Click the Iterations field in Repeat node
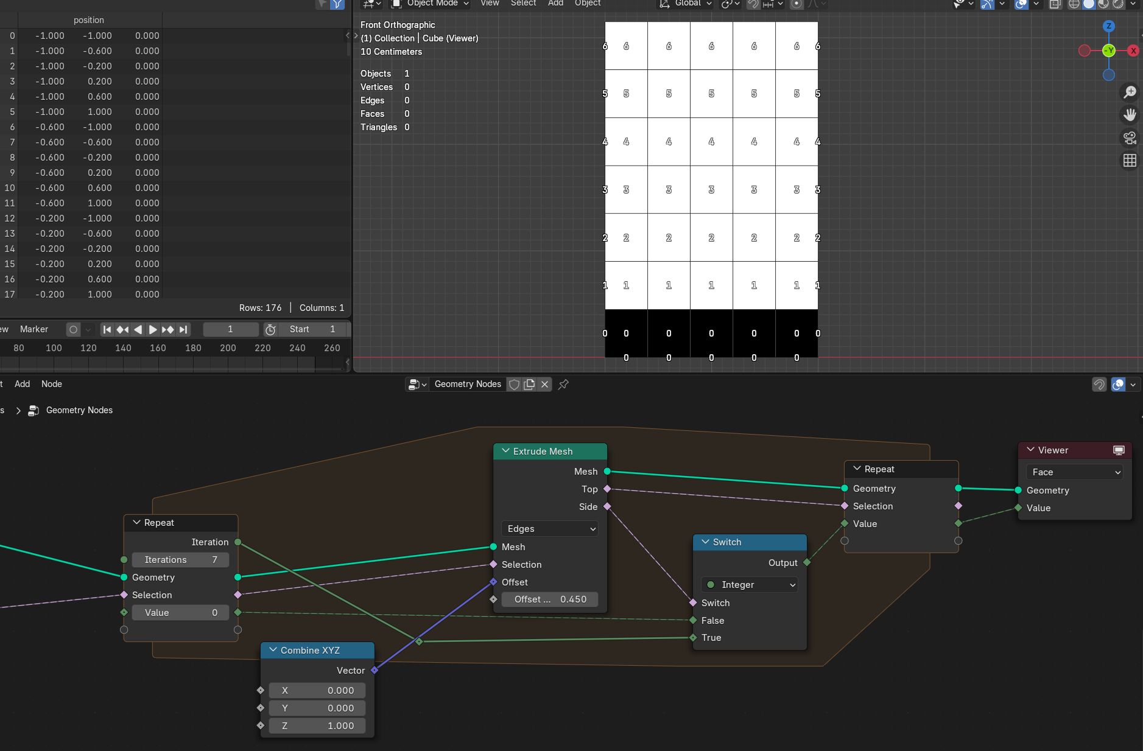 (x=180, y=560)
